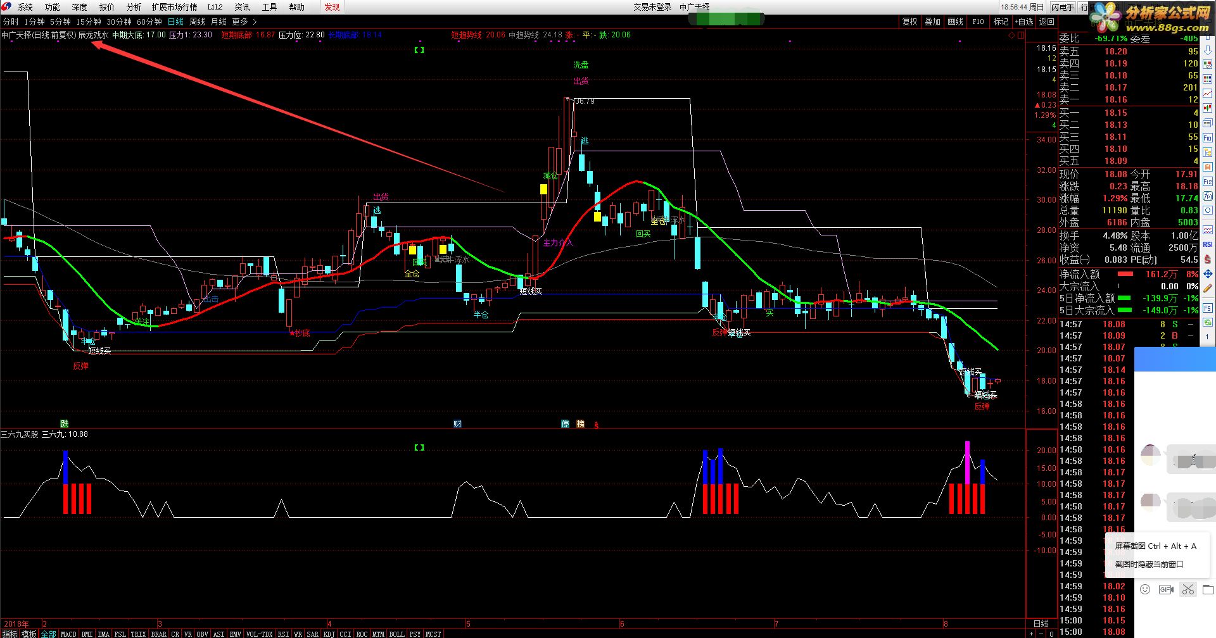Open the 功能 menu
Image resolution: width=1216 pixels, height=638 pixels.
53,7
